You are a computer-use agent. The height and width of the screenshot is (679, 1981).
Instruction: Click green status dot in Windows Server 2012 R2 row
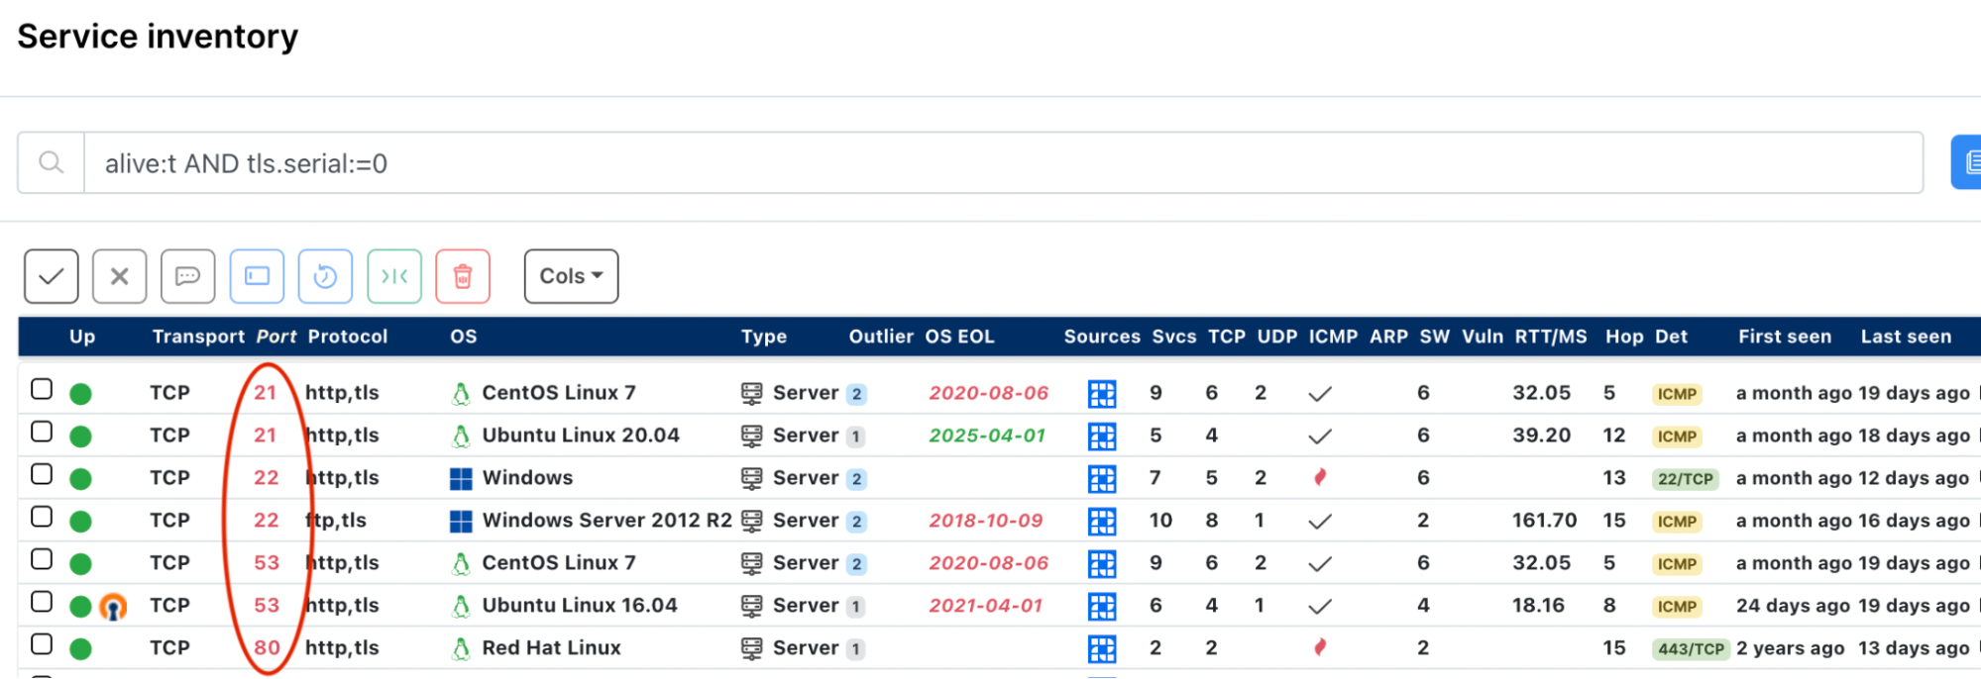(x=80, y=522)
